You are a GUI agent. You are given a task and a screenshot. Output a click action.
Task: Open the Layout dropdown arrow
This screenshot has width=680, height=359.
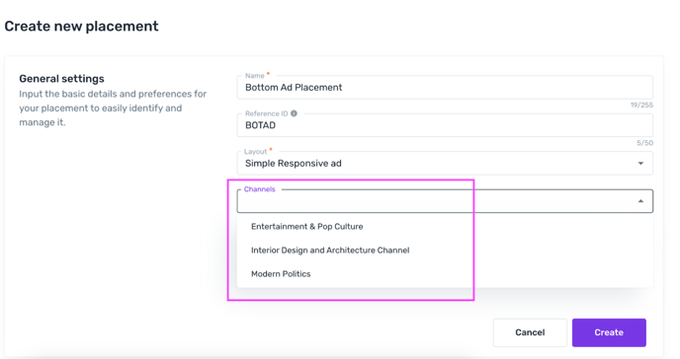[640, 164]
